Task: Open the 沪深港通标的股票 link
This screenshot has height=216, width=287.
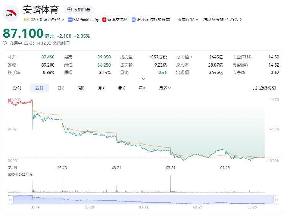Action: click(x=153, y=19)
